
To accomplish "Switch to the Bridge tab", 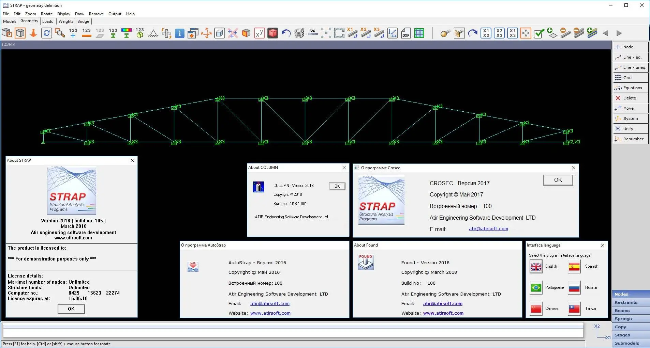I will (x=83, y=21).
